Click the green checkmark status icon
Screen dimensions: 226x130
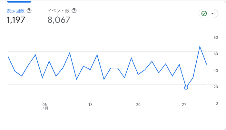[204, 13]
